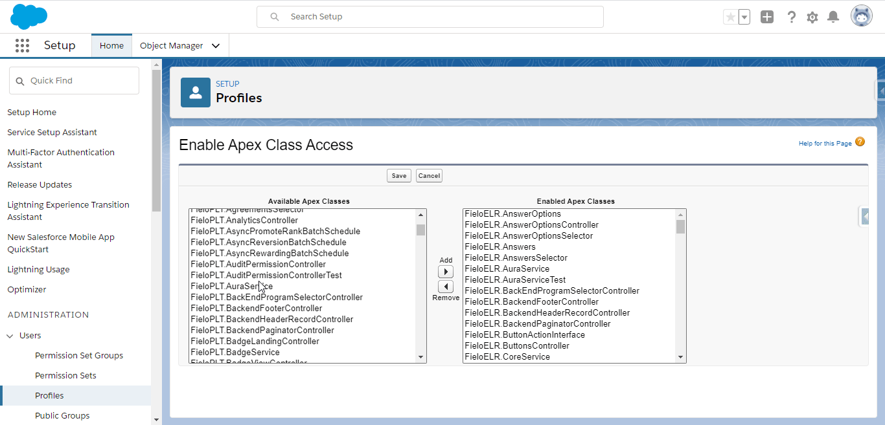The image size is (885, 425).
Task: Click the orange help icon beside Help for this Page
Action: click(860, 142)
